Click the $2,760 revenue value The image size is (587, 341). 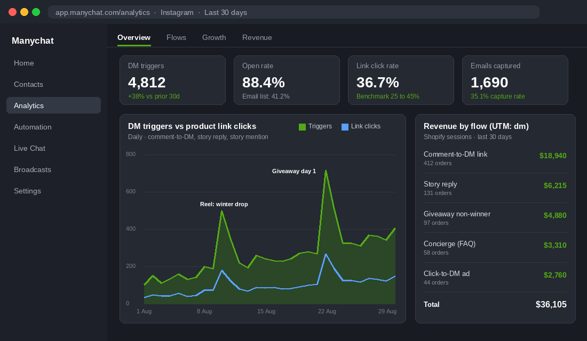(x=555, y=275)
